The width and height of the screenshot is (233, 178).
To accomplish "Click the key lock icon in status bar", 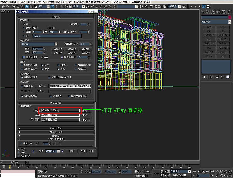I will pos(156,173).
